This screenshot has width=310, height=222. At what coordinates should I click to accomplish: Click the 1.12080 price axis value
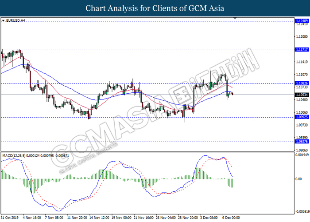(x=302, y=37)
